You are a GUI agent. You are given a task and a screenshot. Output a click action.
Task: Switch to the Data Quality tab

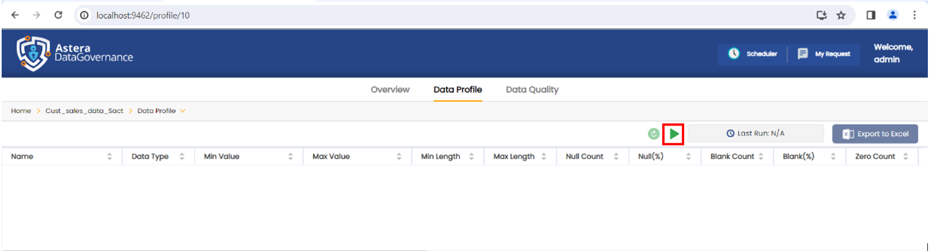[532, 90]
